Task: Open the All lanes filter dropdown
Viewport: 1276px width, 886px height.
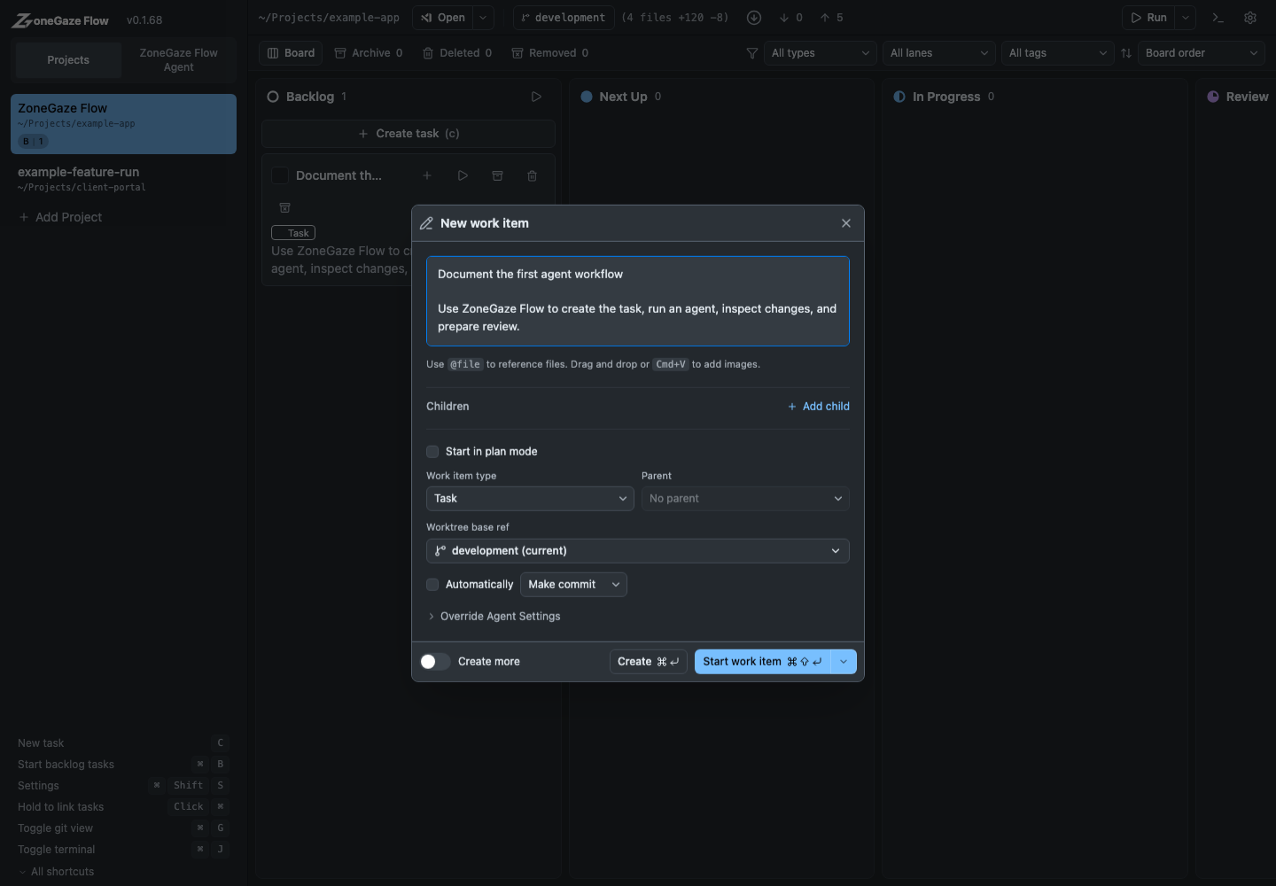Action: 939,53
